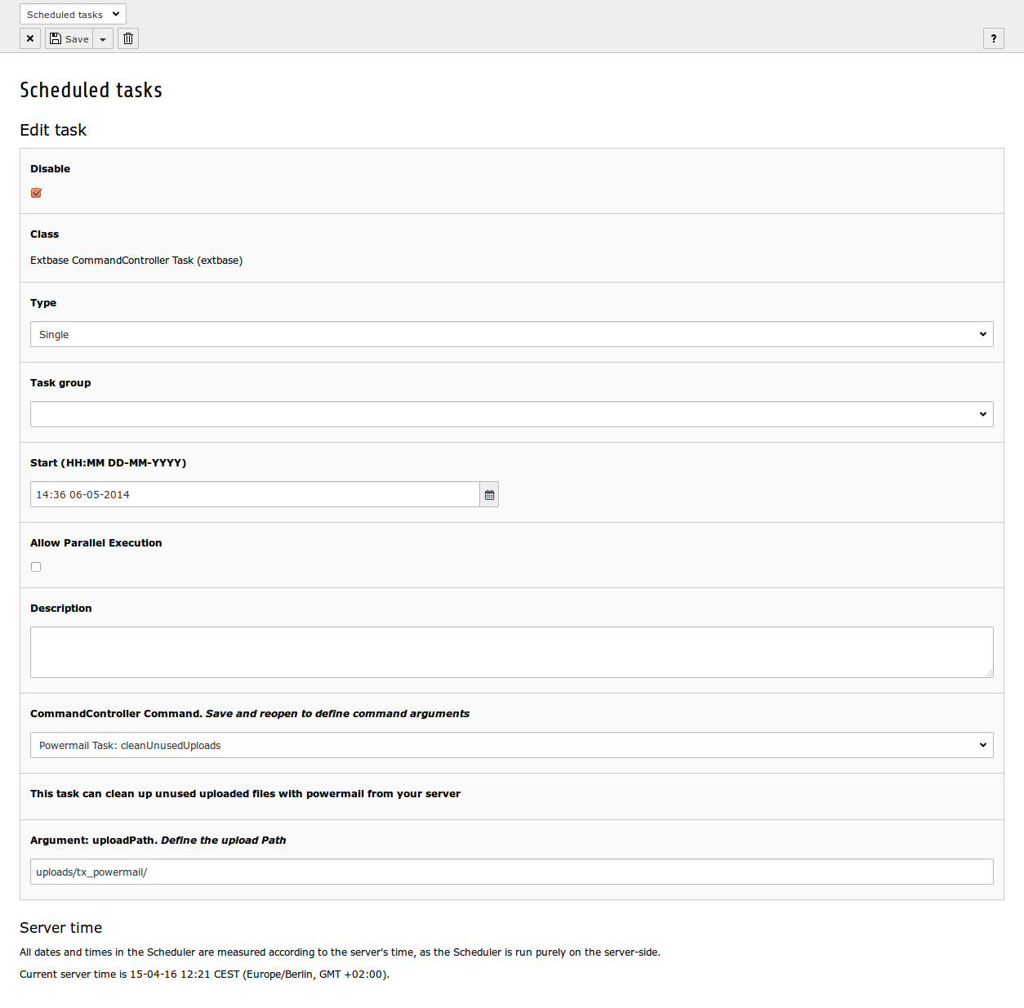Click the Description textarea resize handle

[989, 673]
